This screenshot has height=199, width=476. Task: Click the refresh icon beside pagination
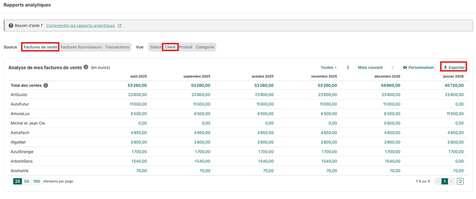pos(460,181)
